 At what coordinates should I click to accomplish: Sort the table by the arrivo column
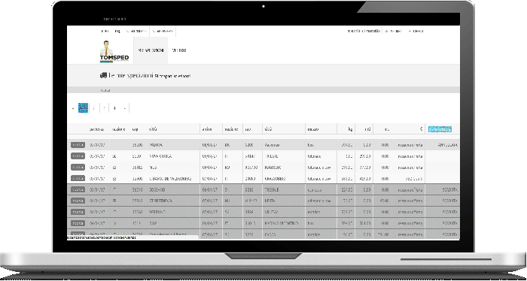[207, 129]
